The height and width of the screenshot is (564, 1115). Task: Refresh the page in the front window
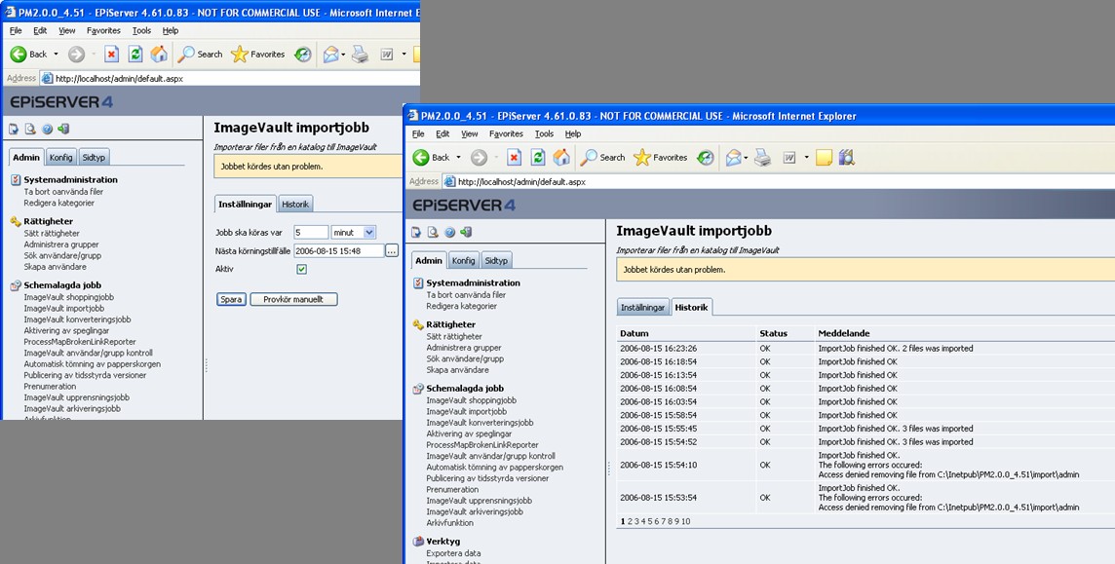(538, 157)
